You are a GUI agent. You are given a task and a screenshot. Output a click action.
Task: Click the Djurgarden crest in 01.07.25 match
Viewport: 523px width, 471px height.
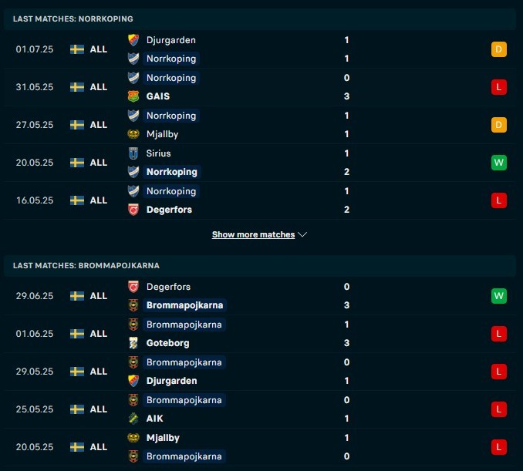coord(133,40)
